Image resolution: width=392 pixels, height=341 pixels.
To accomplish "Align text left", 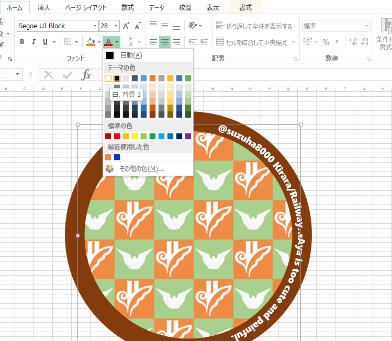I will pos(153,42).
